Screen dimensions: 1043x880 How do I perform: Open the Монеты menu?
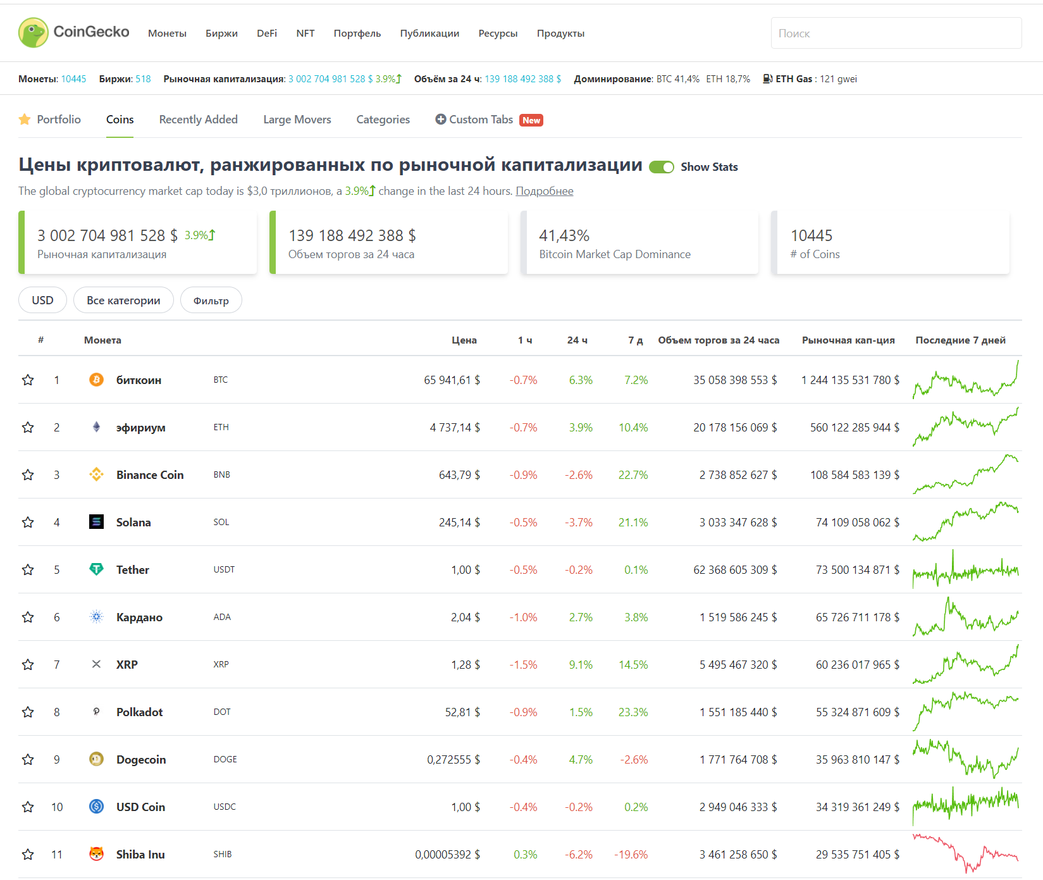(167, 34)
